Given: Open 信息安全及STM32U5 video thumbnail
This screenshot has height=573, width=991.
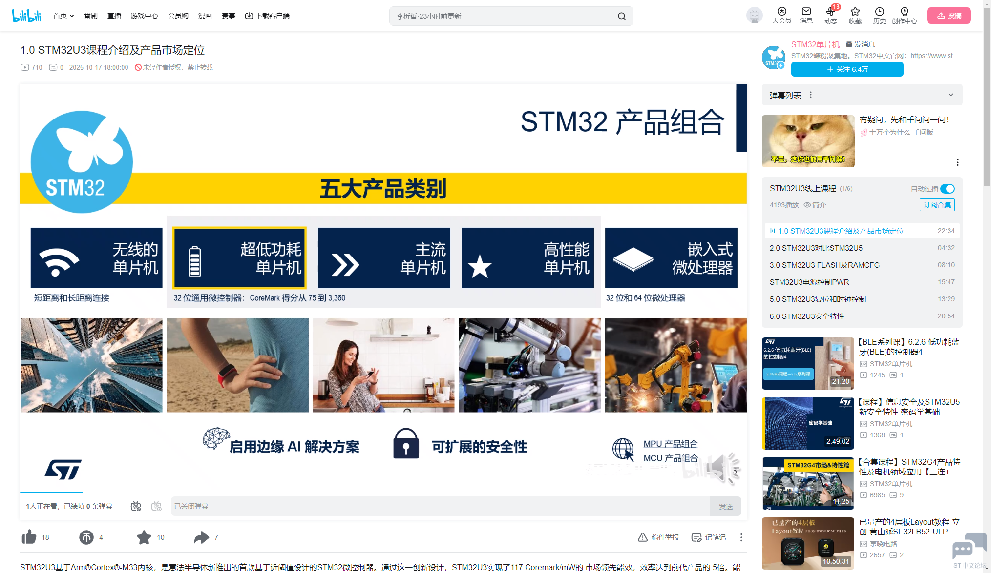Looking at the screenshot, I should [808, 423].
